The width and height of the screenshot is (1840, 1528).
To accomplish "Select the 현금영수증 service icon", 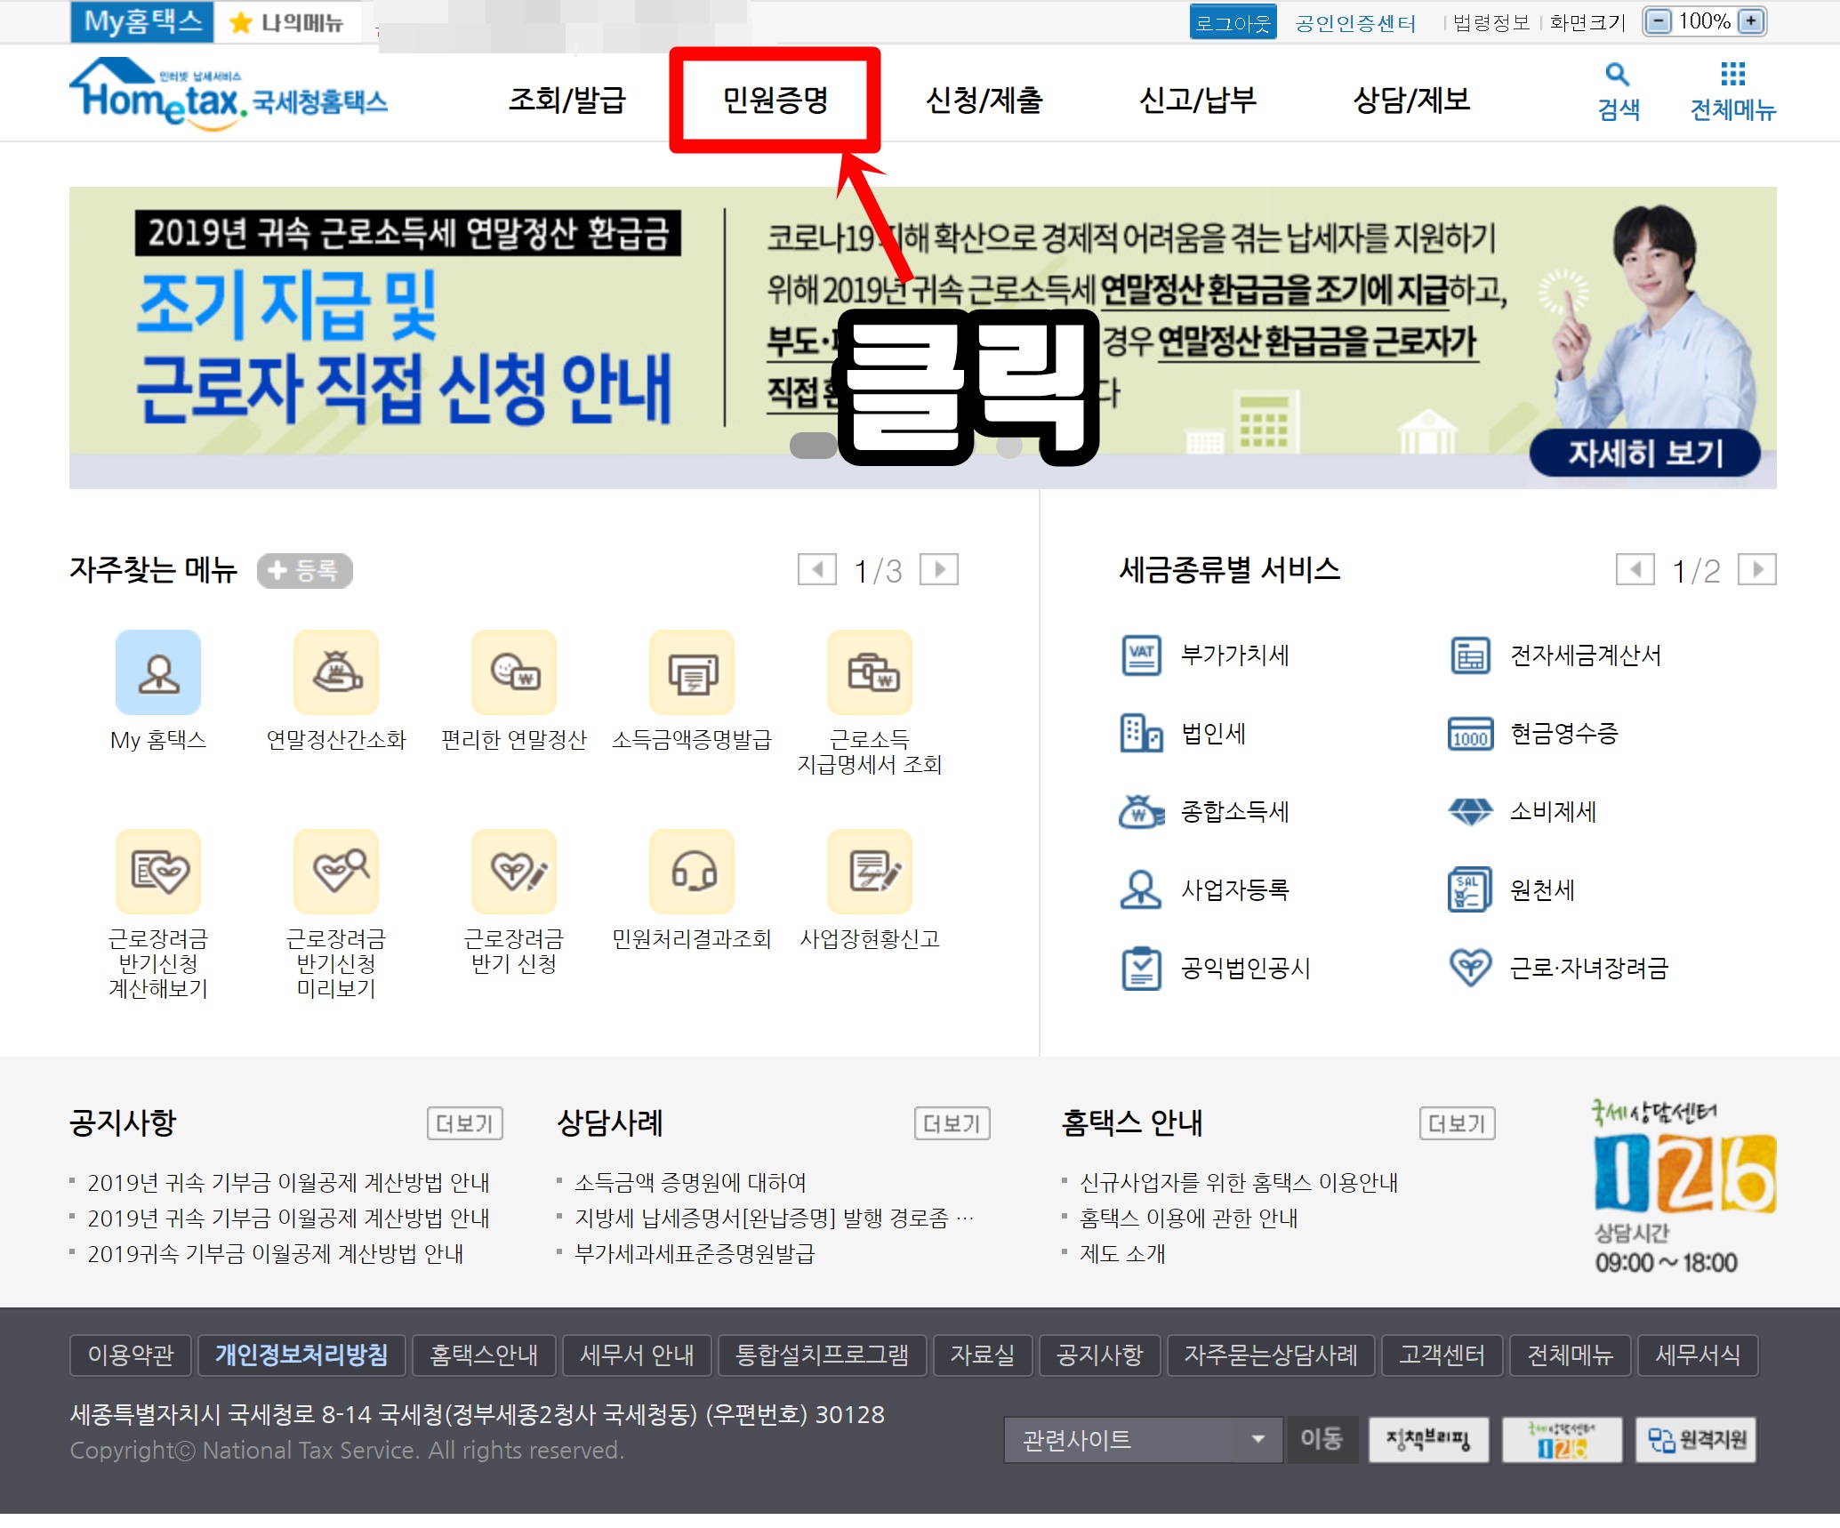I will (1470, 734).
